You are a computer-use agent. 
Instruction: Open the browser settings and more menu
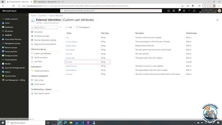pos(219,6)
